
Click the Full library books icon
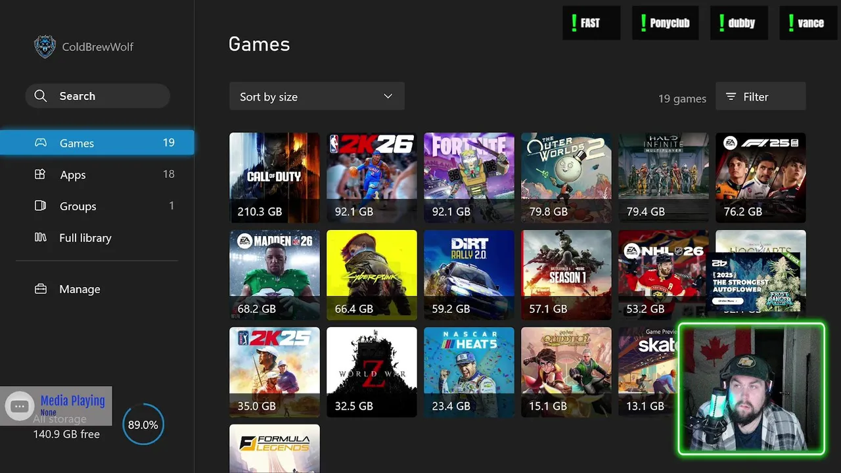pos(40,237)
